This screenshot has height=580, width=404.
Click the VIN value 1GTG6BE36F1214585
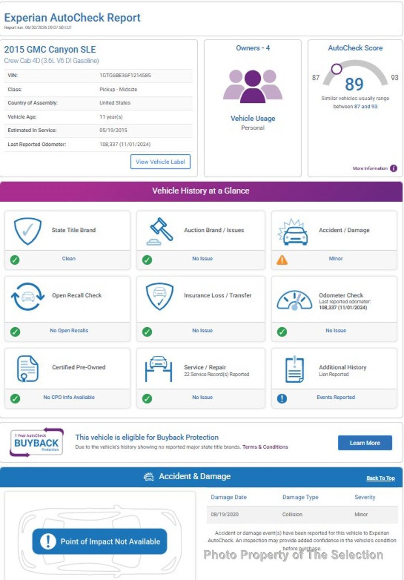point(125,75)
